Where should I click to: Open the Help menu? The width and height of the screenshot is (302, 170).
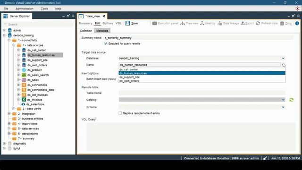(58, 8)
